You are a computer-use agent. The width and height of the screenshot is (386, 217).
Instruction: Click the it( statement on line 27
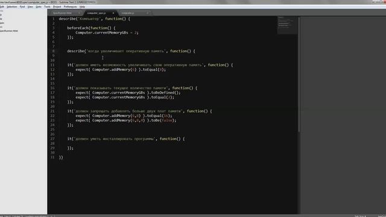[126, 139]
